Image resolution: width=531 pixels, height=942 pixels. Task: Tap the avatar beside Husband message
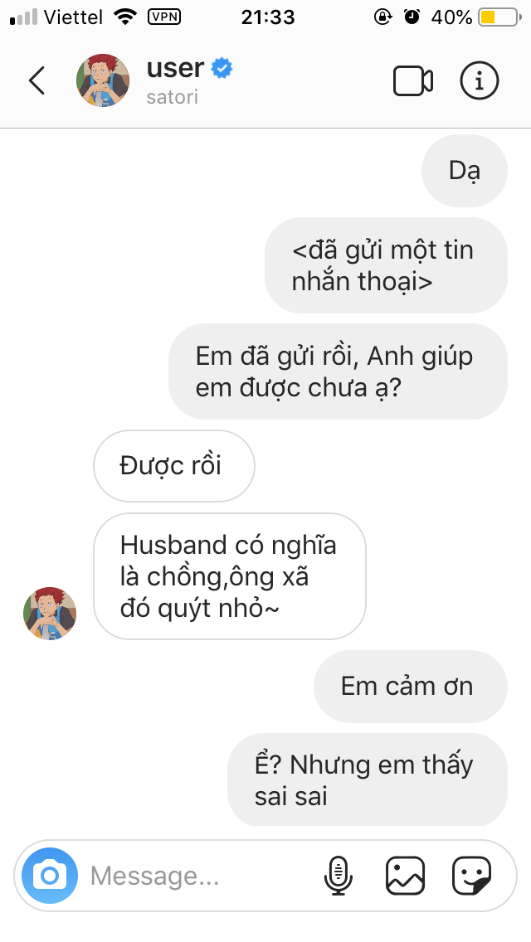(50, 614)
